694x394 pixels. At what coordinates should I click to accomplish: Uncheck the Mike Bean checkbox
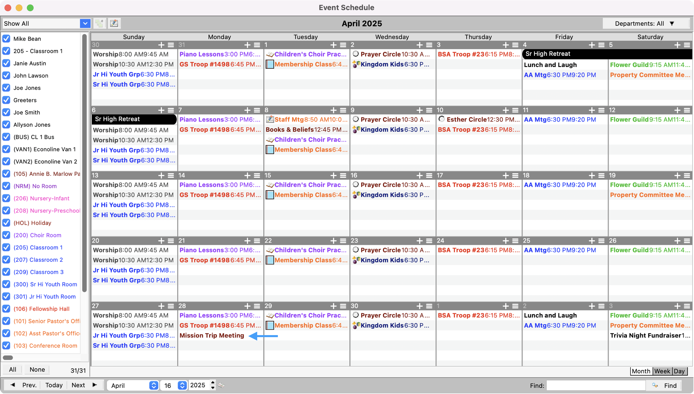[6, 39]
